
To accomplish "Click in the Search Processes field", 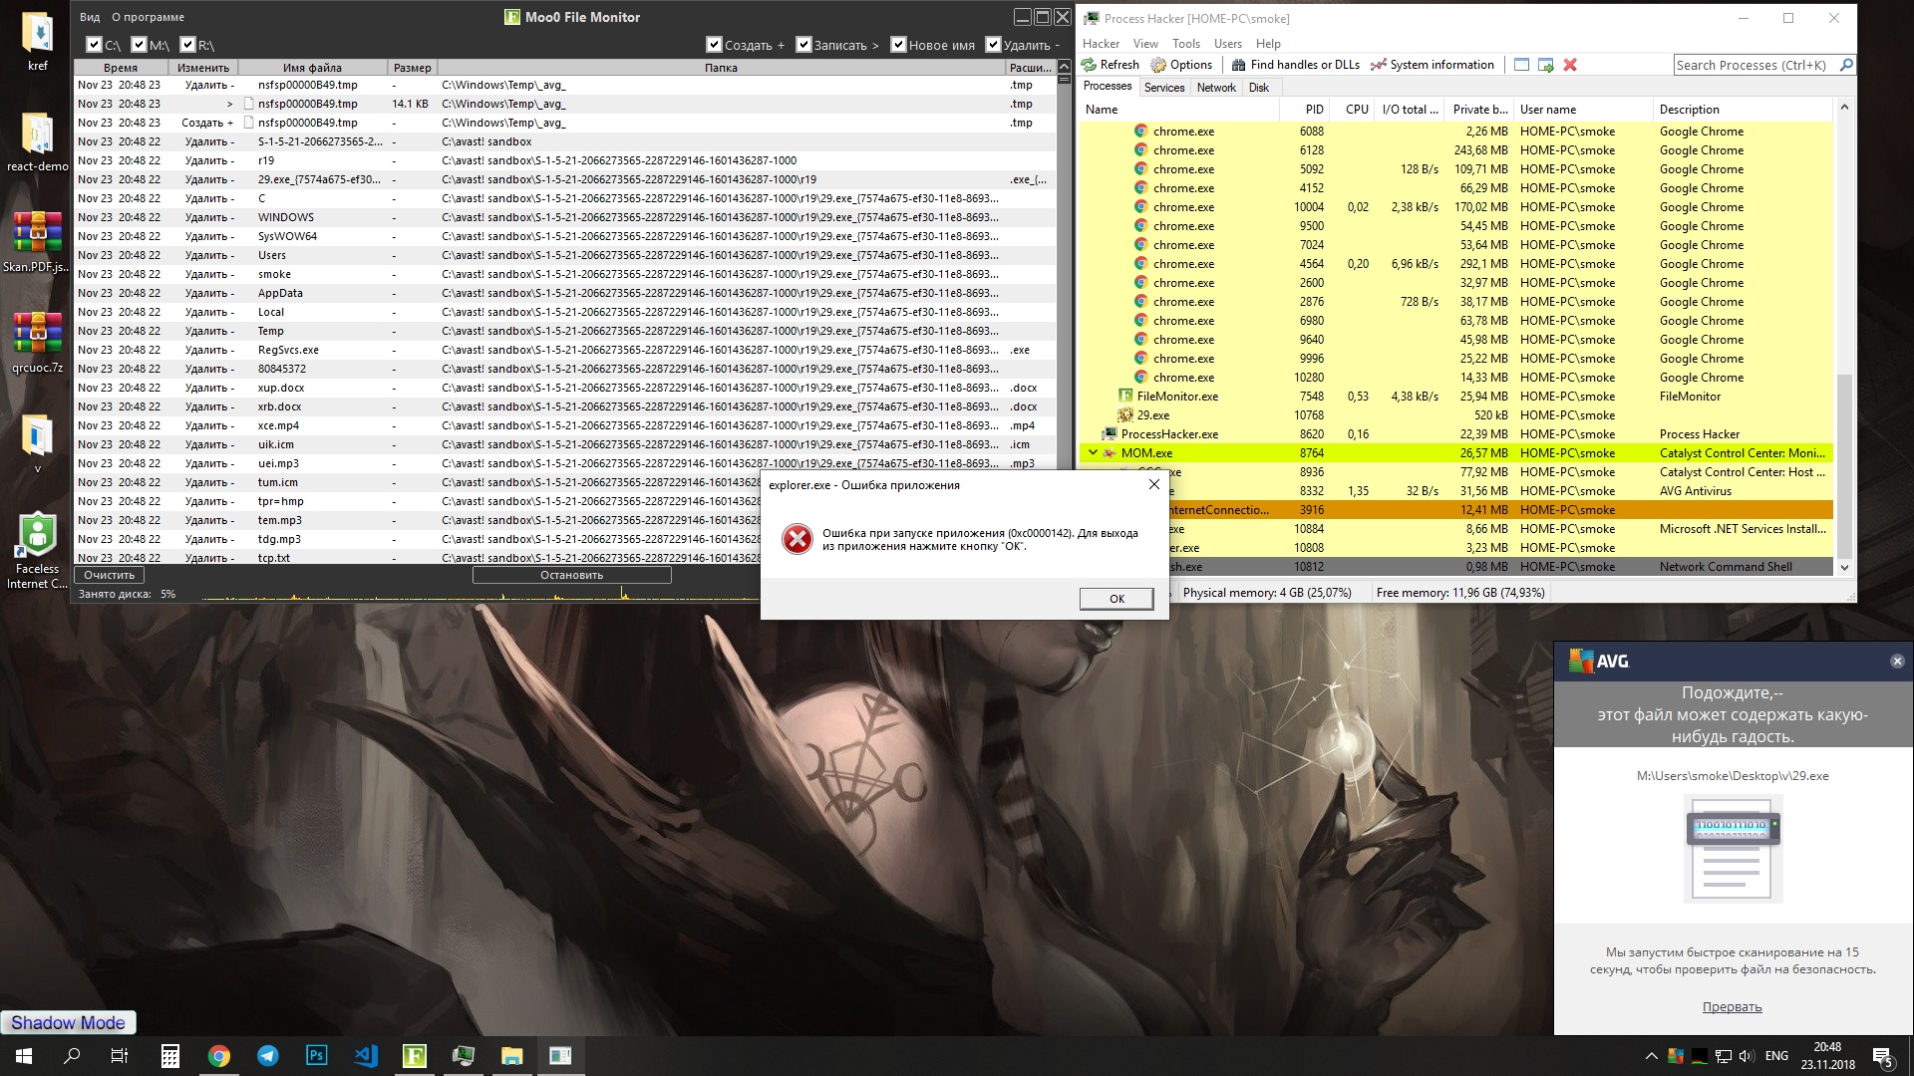I will click(x=1750, y=65).
